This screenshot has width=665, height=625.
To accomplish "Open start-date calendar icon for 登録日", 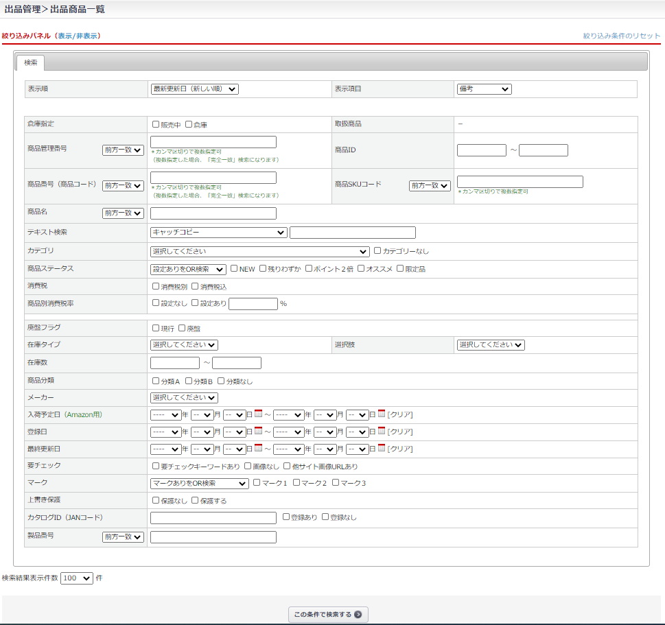I will pyautogui.click(x=259, y=432).
